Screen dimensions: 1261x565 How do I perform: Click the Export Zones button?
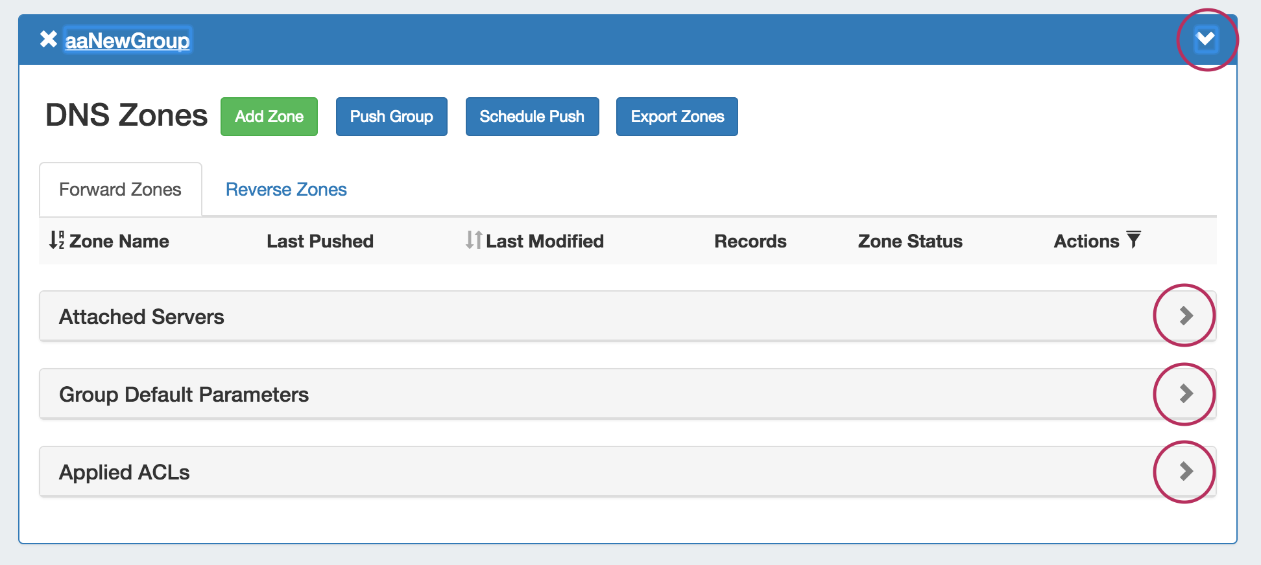click(x=677, y=117)
